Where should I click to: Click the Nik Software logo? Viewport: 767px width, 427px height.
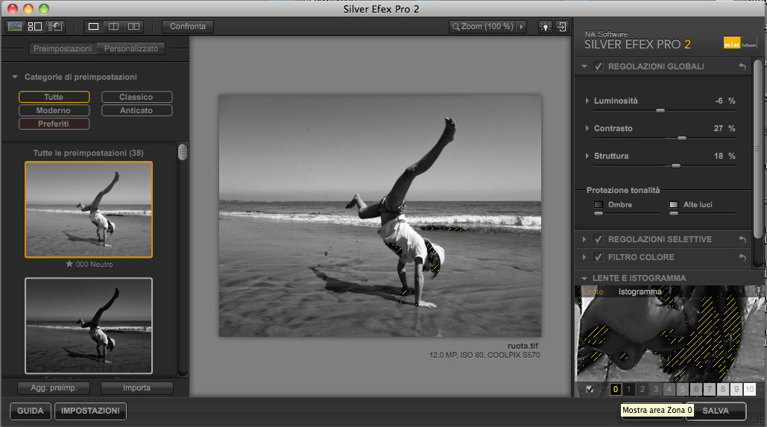[x=739, y=43]
